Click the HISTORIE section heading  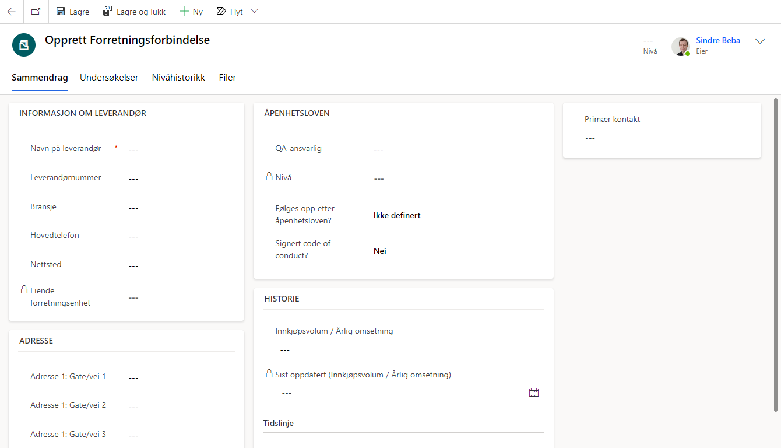282,299
